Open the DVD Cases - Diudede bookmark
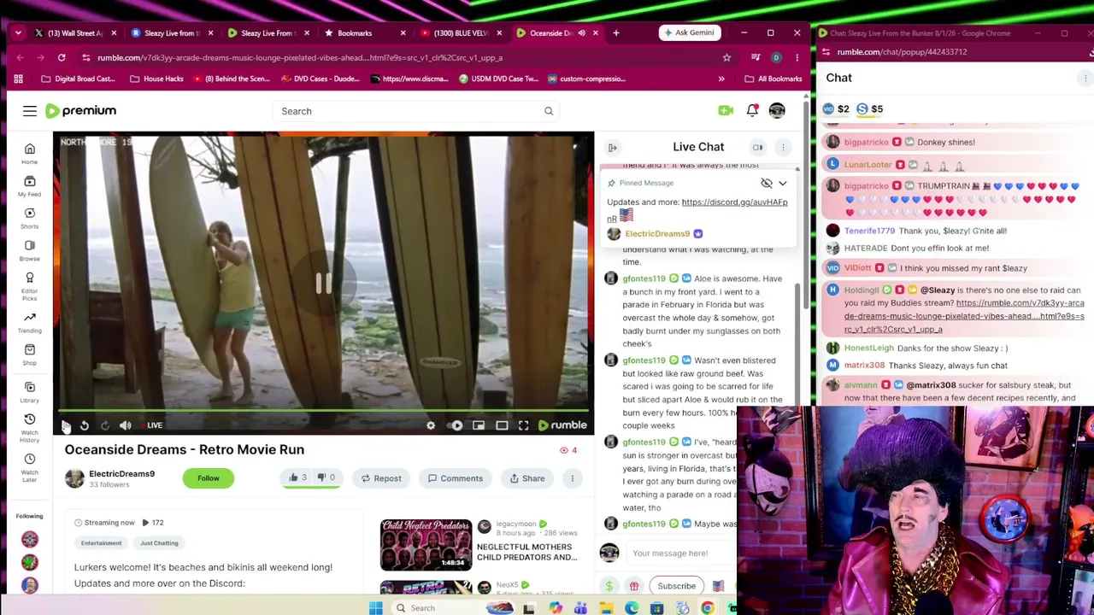The height and width of the screenshot is (615, 1094). click(319, 79)
